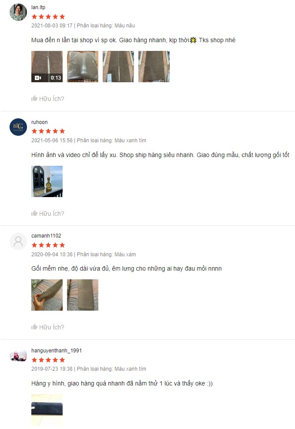Image resolution: width=295 pixels, height=429 pixels.
Task: Open the packaged pillow photo in lan.ltp's review
Action: tap(83, 67)
